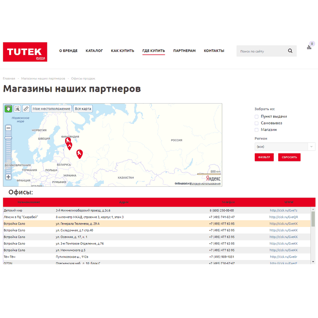The height and width of the screenshot is (318, 318).
Task: Click the map Условия использования link
Action: point(205,184)
